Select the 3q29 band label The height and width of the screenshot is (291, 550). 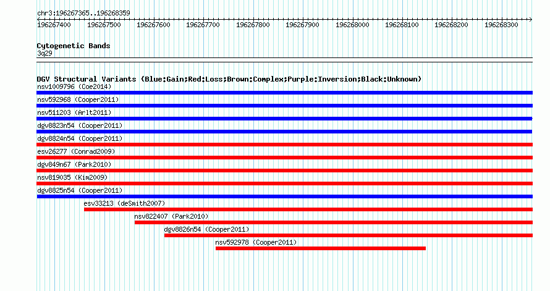(44, 53)
